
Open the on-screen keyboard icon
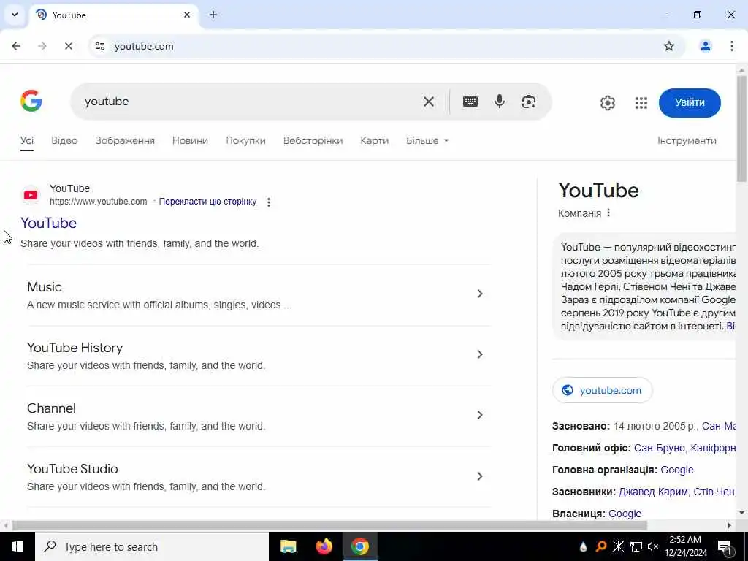(x=470, y=102)
